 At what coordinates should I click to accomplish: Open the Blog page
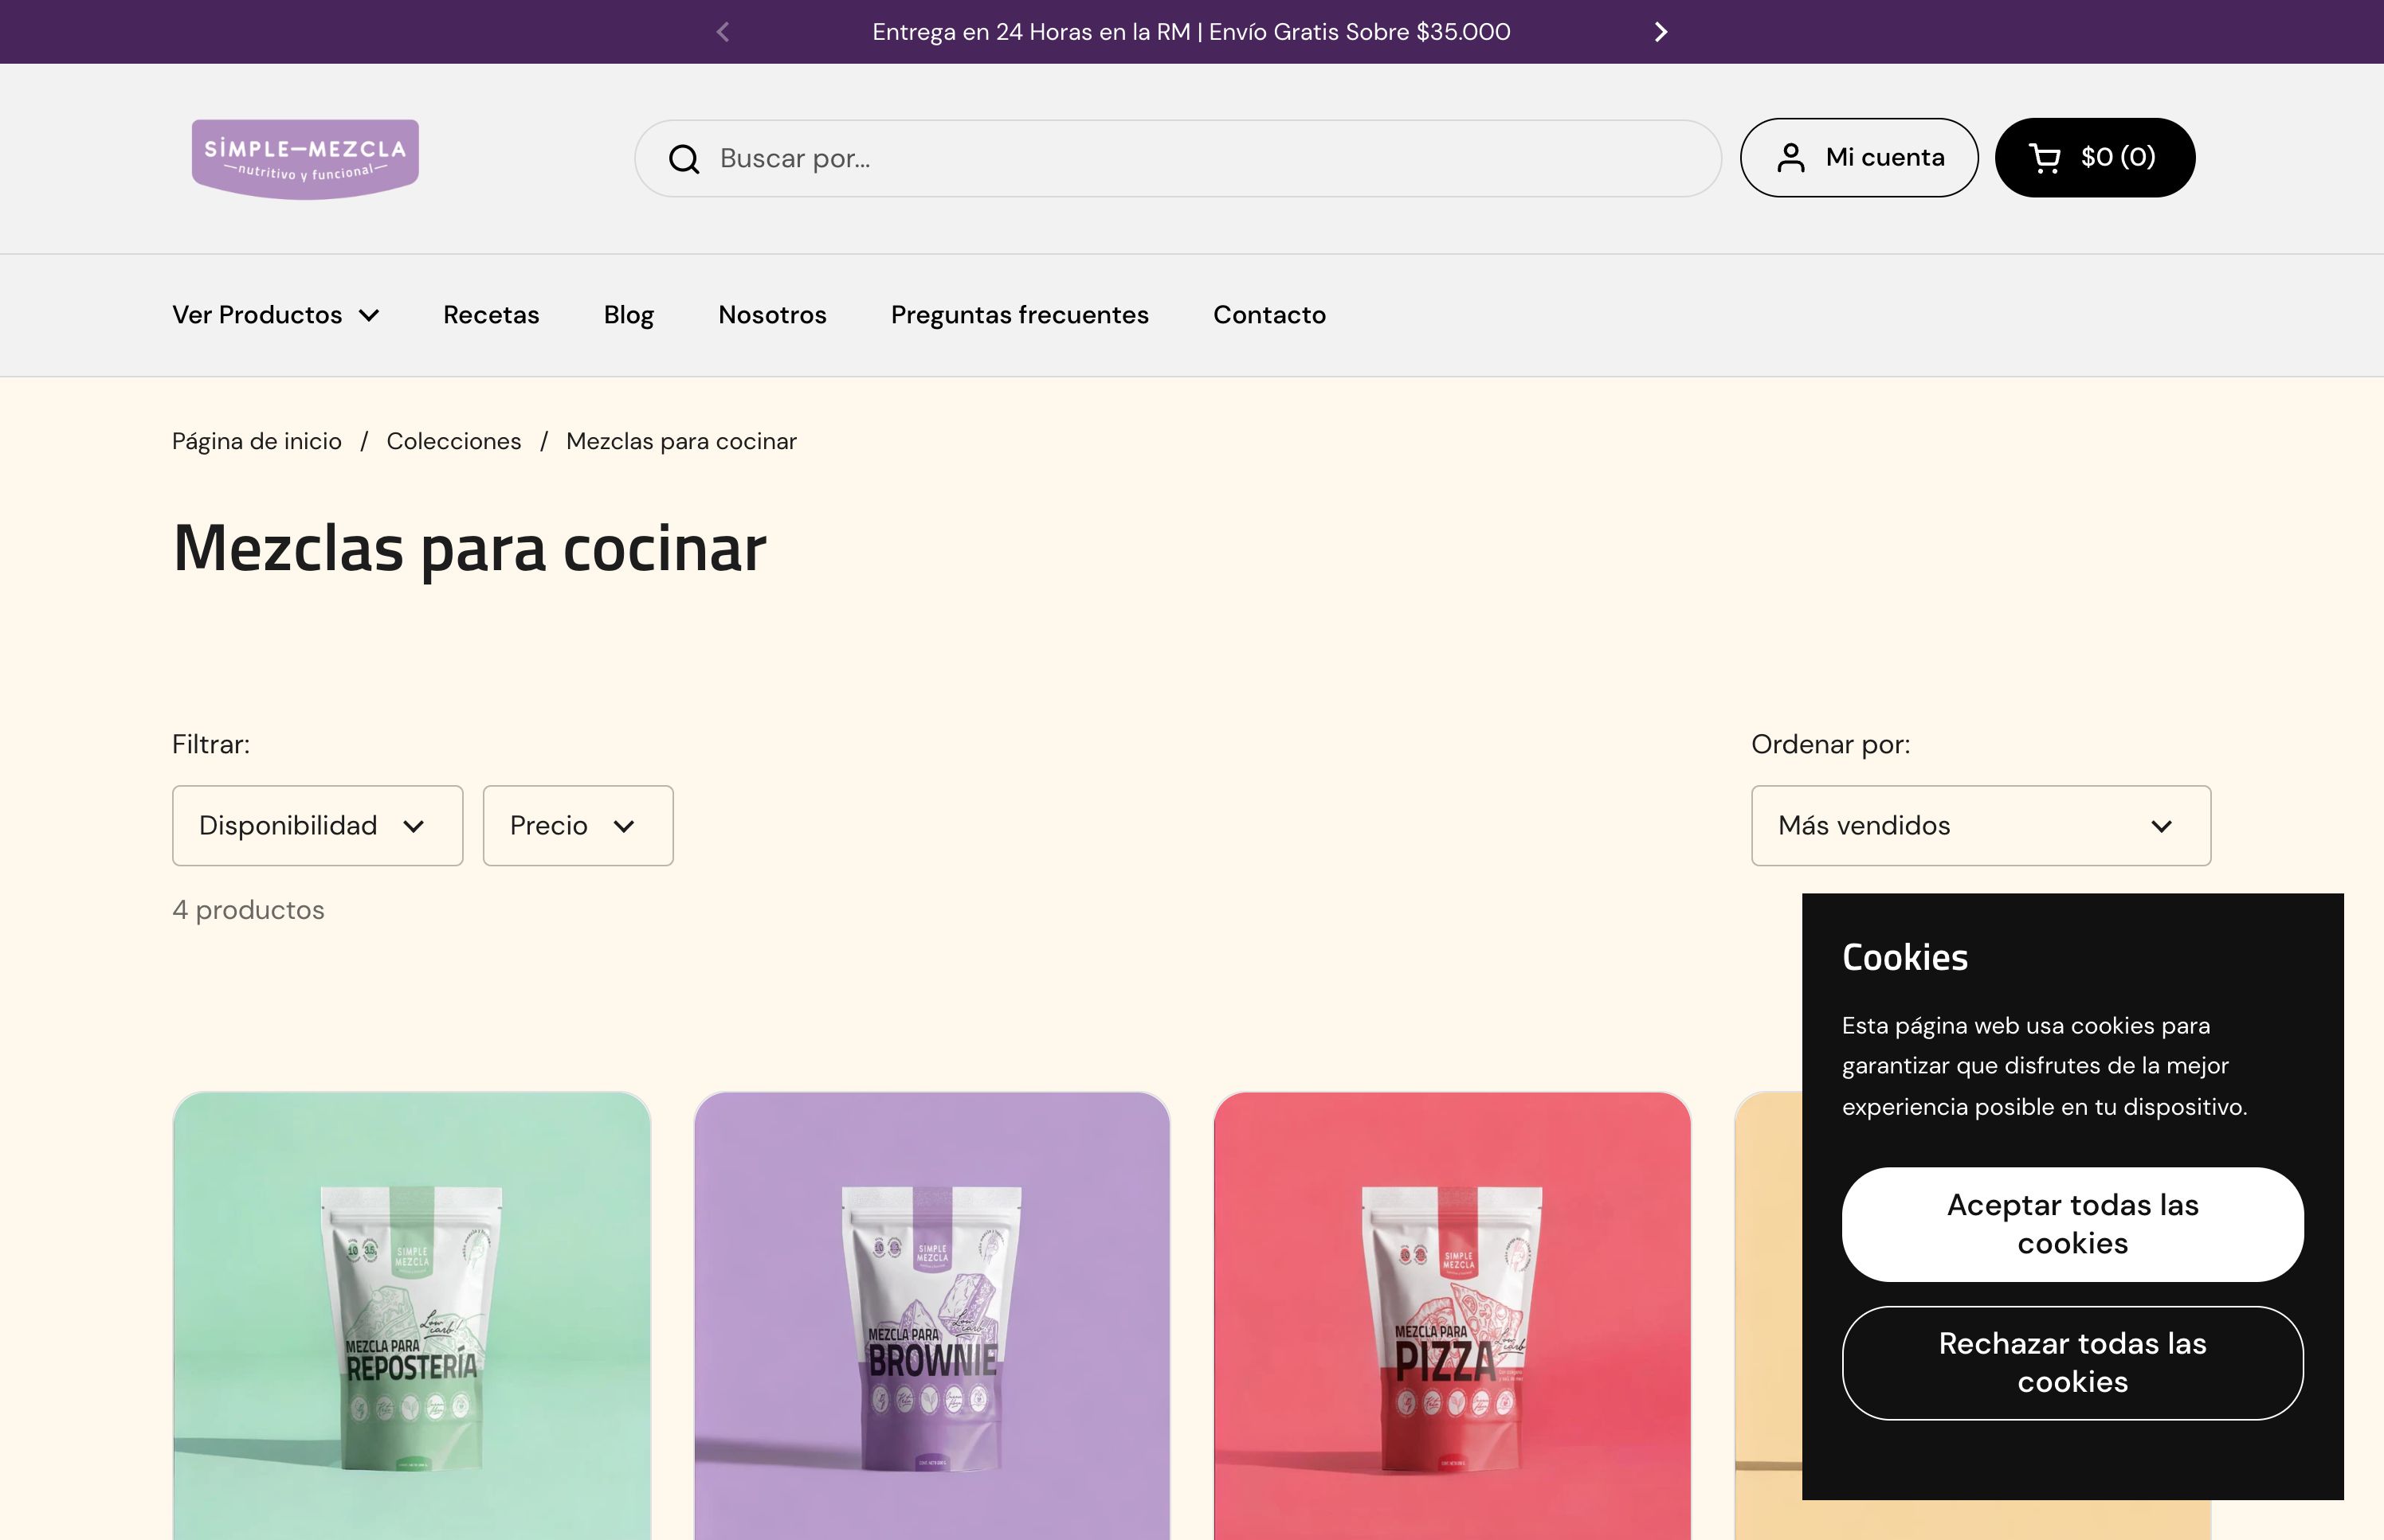628,314
